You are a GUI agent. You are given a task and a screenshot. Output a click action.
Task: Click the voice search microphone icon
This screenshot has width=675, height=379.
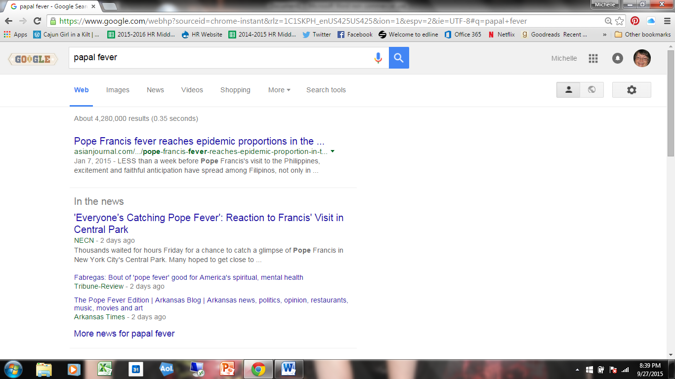pos(378,58)
